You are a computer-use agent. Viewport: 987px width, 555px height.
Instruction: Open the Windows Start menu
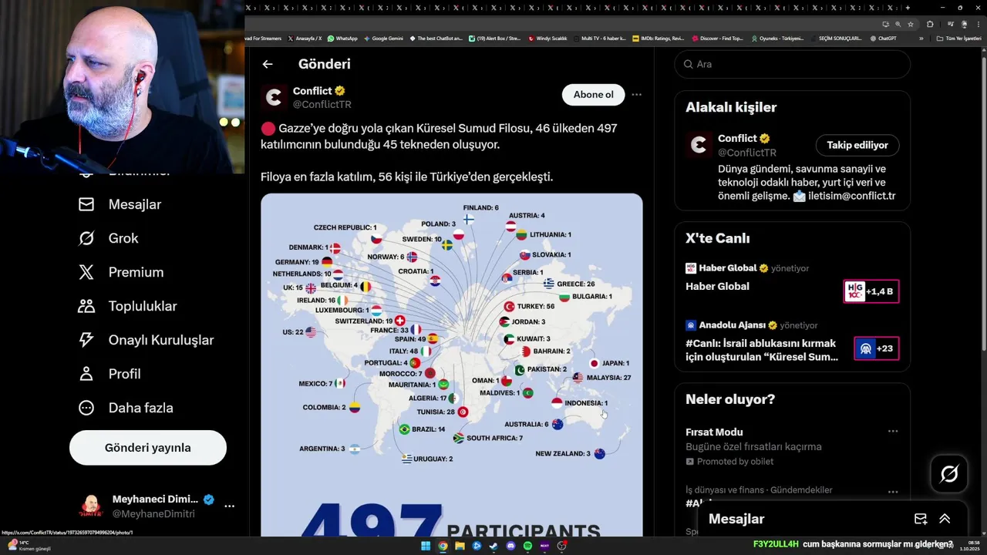[x=426, y=546]
